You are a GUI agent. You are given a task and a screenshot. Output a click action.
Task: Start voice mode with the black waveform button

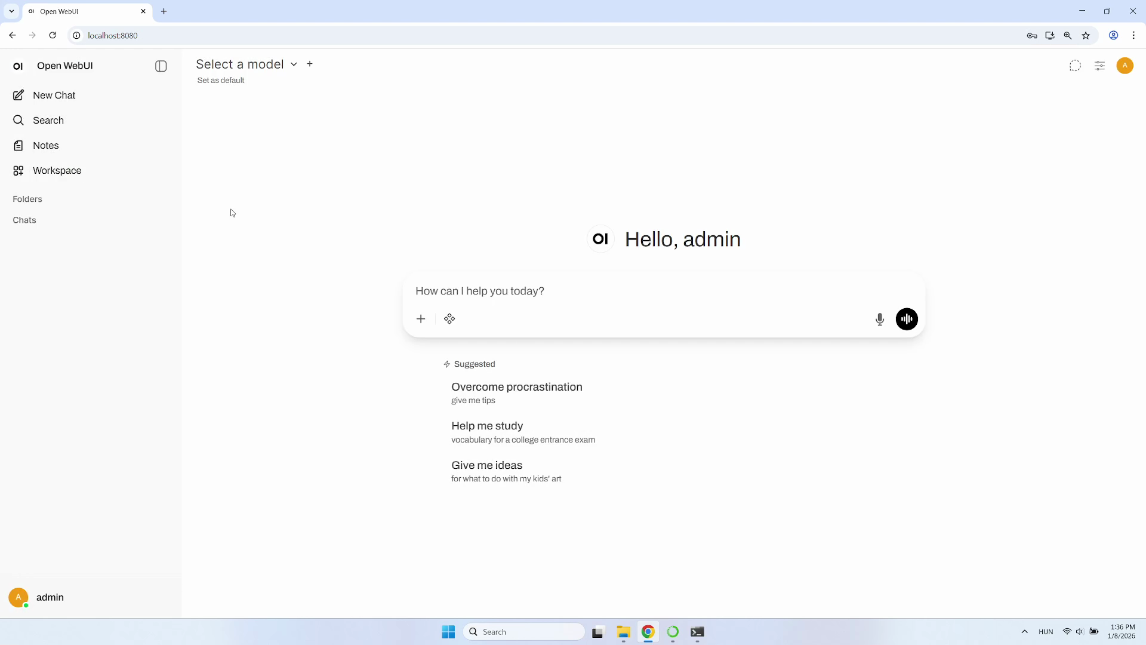point(906,319)
